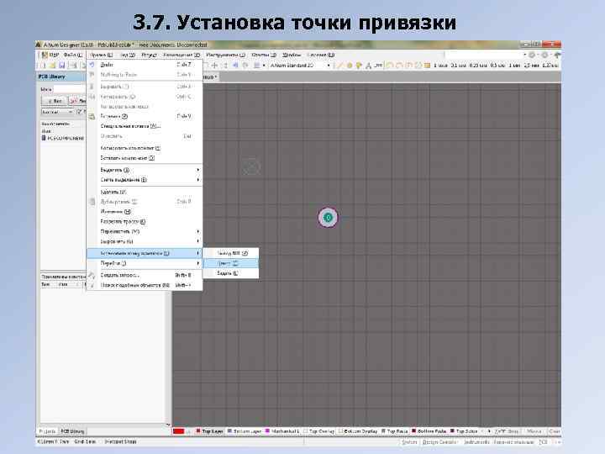Choose Копировать компонент menu entry
The image size is (605, 454).
coord(145,148)
